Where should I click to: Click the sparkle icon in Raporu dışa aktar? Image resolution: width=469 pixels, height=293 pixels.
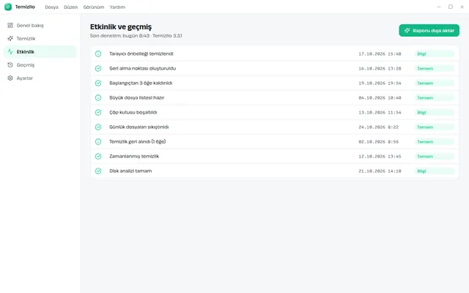click(407, 31)
